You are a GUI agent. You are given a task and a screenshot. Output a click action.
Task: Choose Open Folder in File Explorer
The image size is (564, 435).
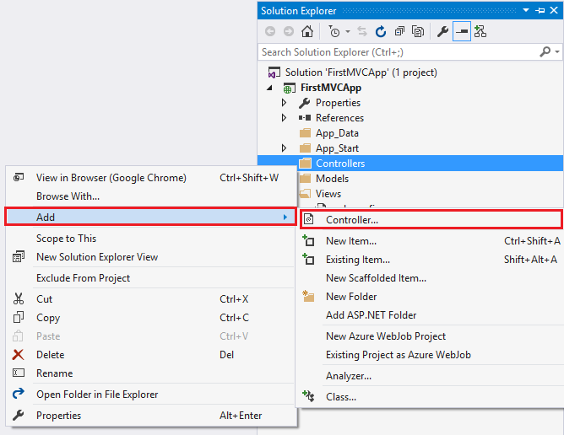click(x=151, y=395)
